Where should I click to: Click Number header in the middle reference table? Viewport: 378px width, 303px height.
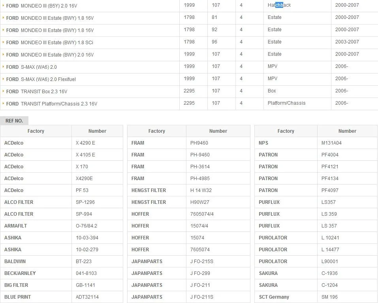coord(218,131)
